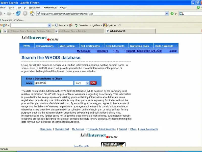Open the Editar menu
The image size is (202, 152).
pyautogui.click(x=11, y=8)
